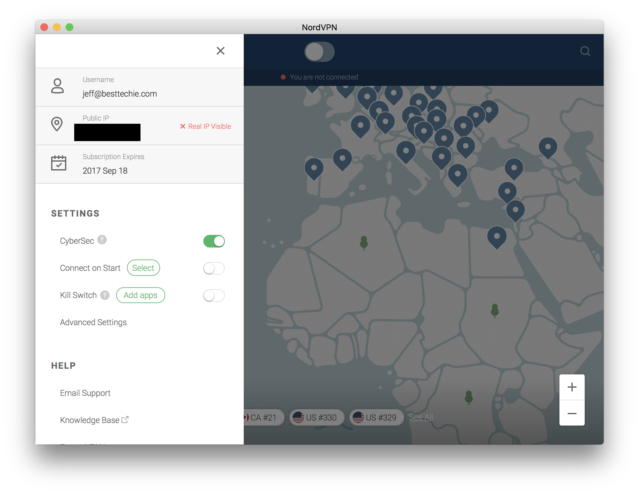Open Advanced Settings

tap(93, 322)
